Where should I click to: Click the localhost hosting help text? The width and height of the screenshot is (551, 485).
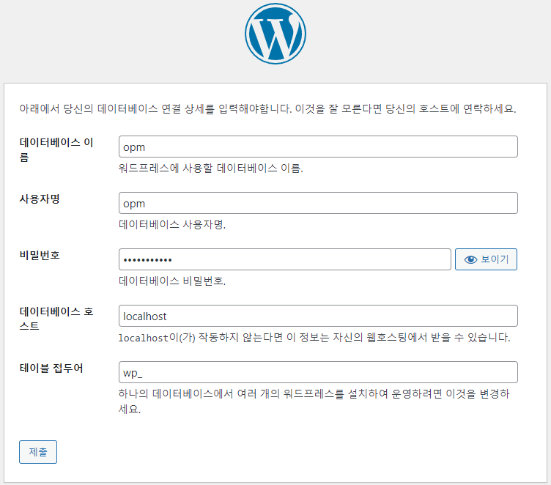click(x=314, y=338)
